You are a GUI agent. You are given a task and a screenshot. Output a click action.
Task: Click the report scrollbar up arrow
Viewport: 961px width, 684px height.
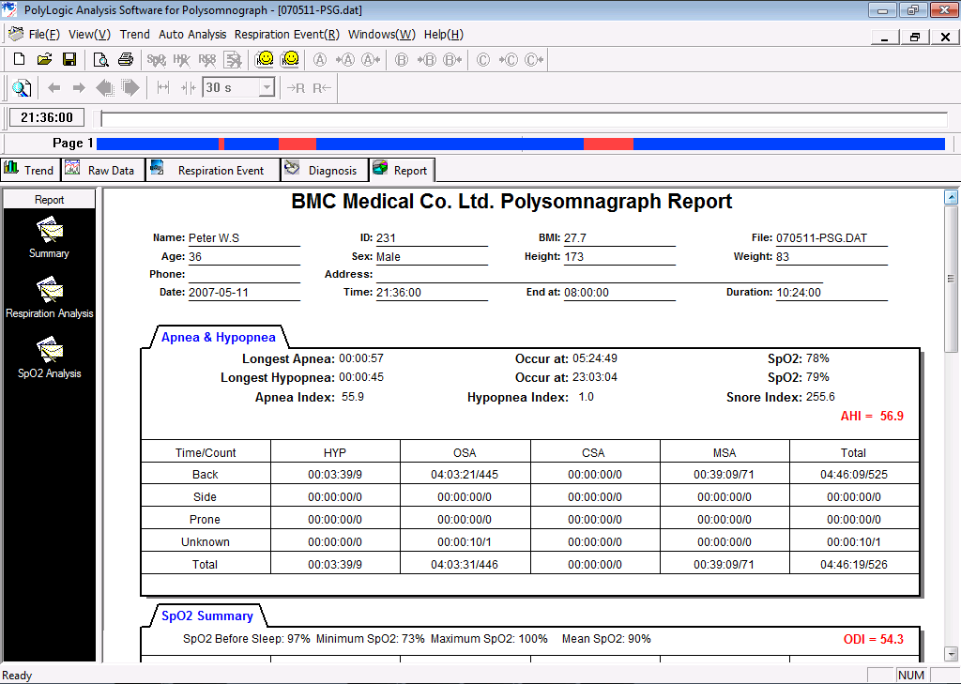point(951,197)
